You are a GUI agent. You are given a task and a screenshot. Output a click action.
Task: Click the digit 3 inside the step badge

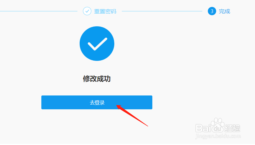coord(212,11)
